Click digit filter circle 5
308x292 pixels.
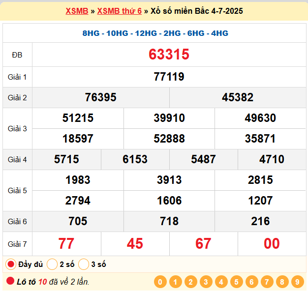click(x=236, y=282)
